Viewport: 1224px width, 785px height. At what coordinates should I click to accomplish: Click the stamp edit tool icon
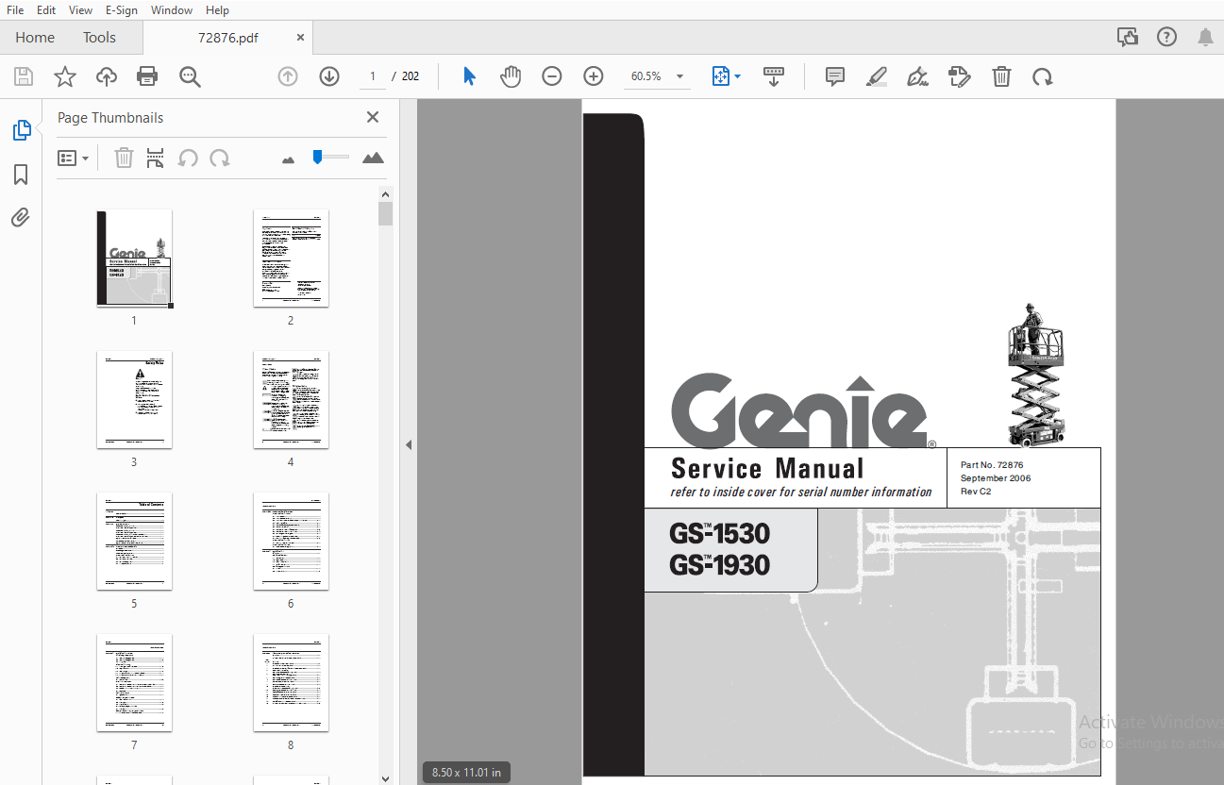pos(959,76)
